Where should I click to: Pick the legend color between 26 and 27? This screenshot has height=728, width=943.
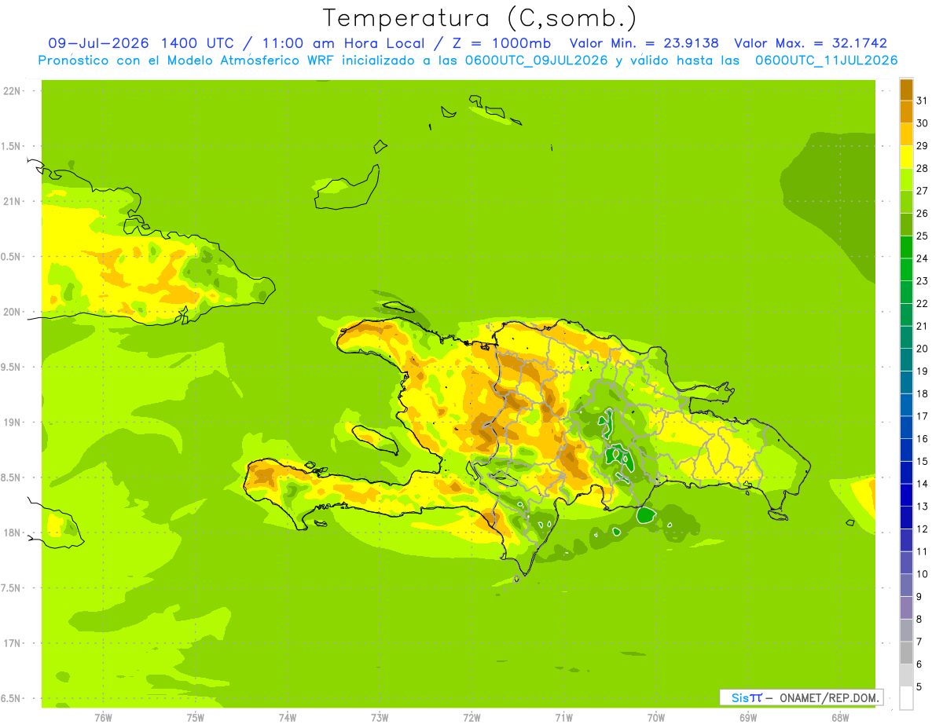pyautogui.click(x=906, y=202)
